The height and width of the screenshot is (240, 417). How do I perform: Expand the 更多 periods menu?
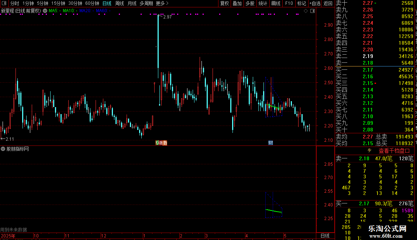[162, 3]
